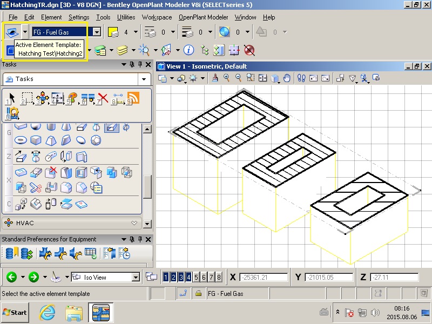This screenshot has width=432, height=324.
Task: Open the transparency value dropdown
Action: 247,32
